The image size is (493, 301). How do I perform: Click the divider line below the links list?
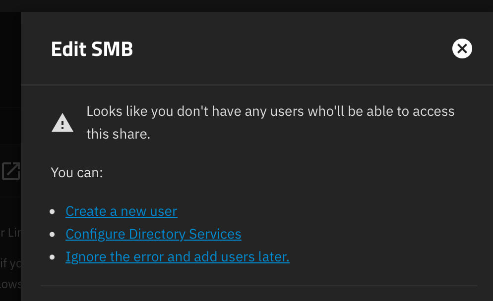click(258, 286)
